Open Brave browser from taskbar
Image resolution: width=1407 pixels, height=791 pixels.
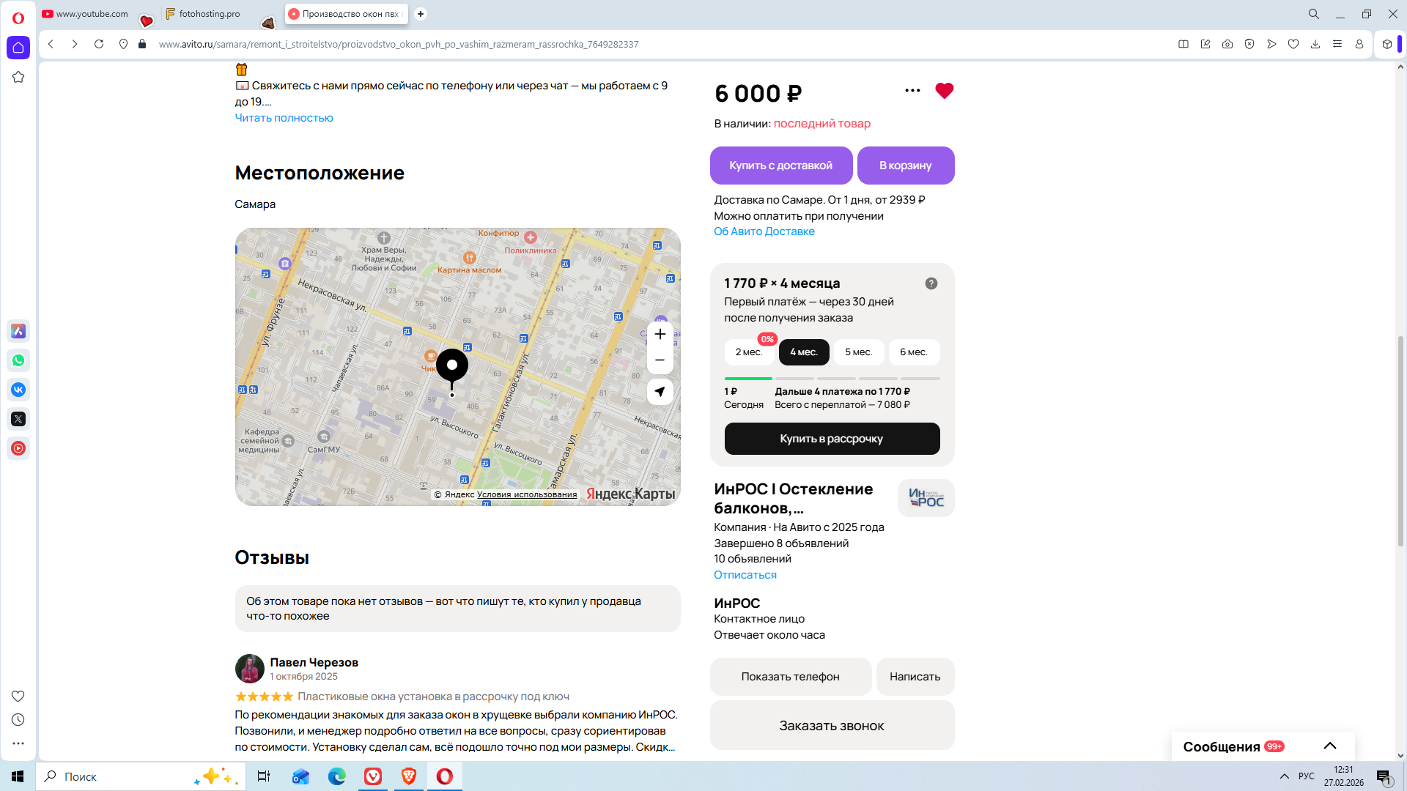coord(409,776)
